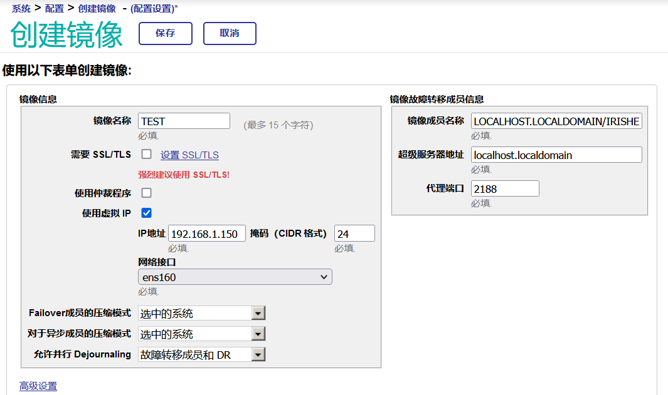Screen dimensions: 668x395
Task: Enable the 需要 SSL/TLS checkbox
Action: click(147, 155)
